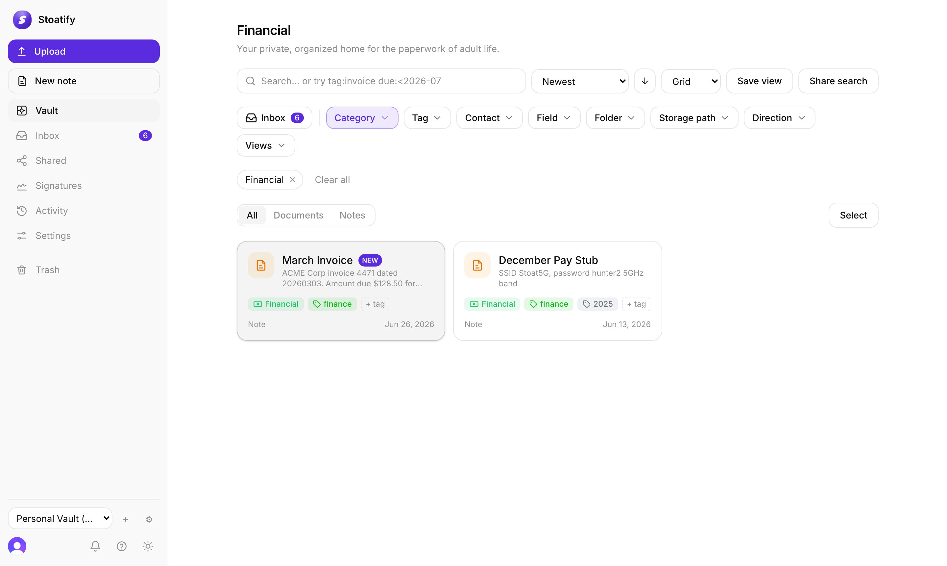Open the Grid view dropdown

(x=691, y=81)
